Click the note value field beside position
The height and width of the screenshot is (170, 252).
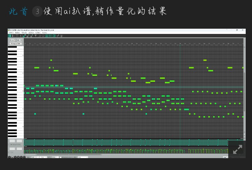[19, 40]
